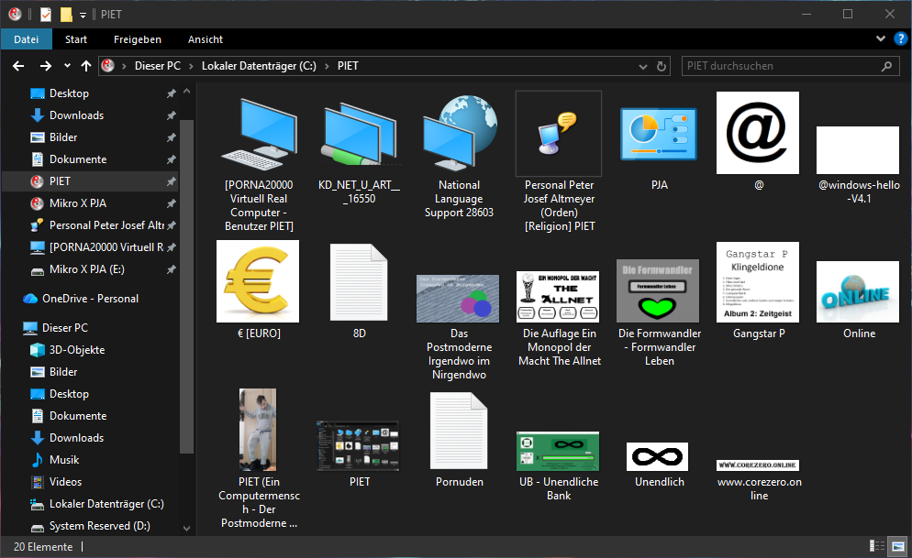Expand the ribbon using the chevron

click(881, 39)
